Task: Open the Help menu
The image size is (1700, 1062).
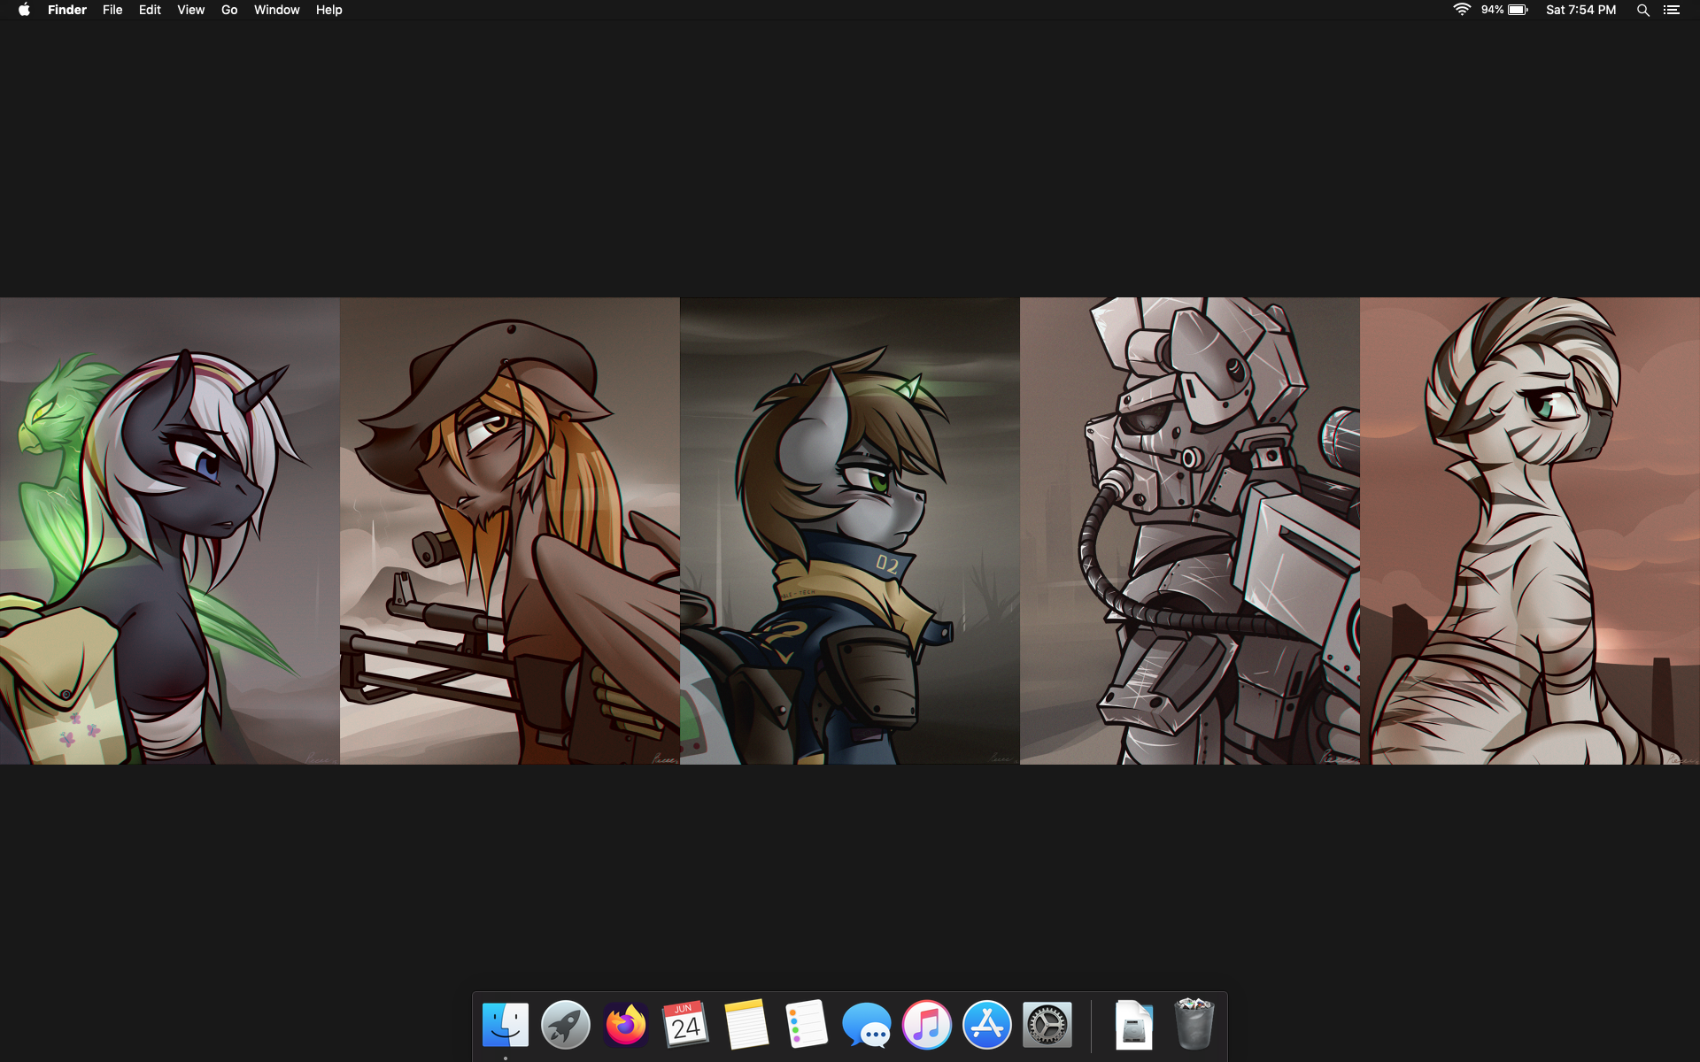Action: pos(328,10)
